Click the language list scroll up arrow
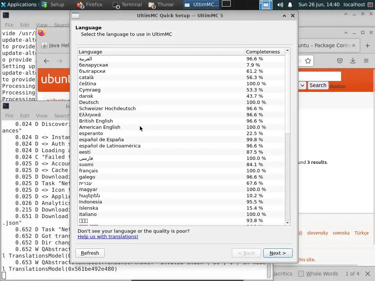This screenshot has height=281, width=375. pyautogui.click(x=287, y=50)
